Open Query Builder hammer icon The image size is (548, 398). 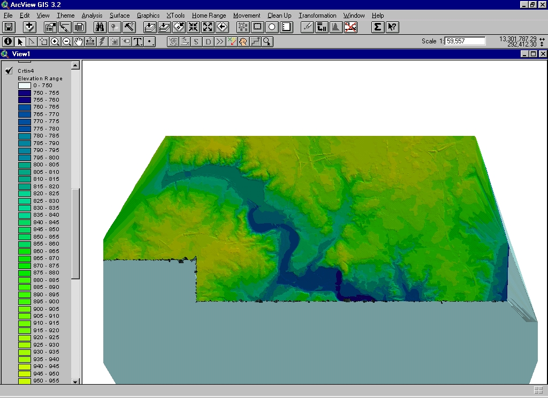tap(129, 27)
